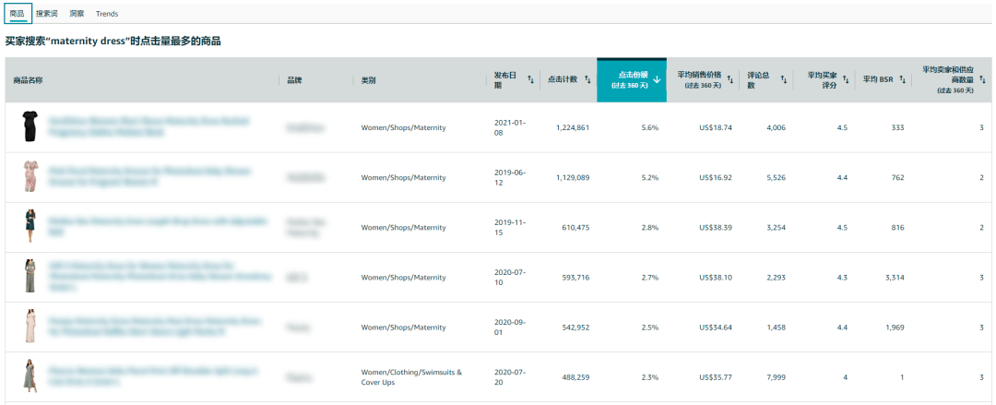
Task: Open the black maternity dress thumbnail
Action: pos(30,126)
